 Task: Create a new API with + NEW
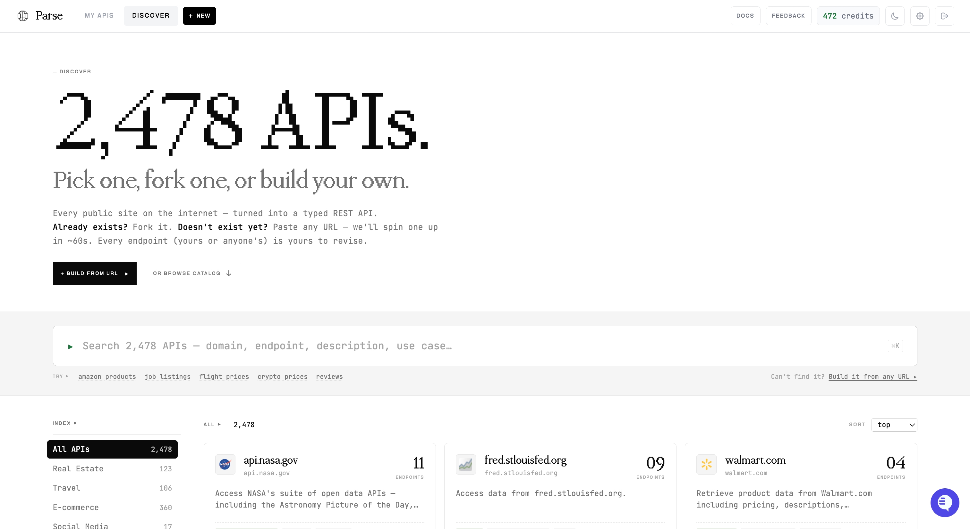tap(199, 16)
